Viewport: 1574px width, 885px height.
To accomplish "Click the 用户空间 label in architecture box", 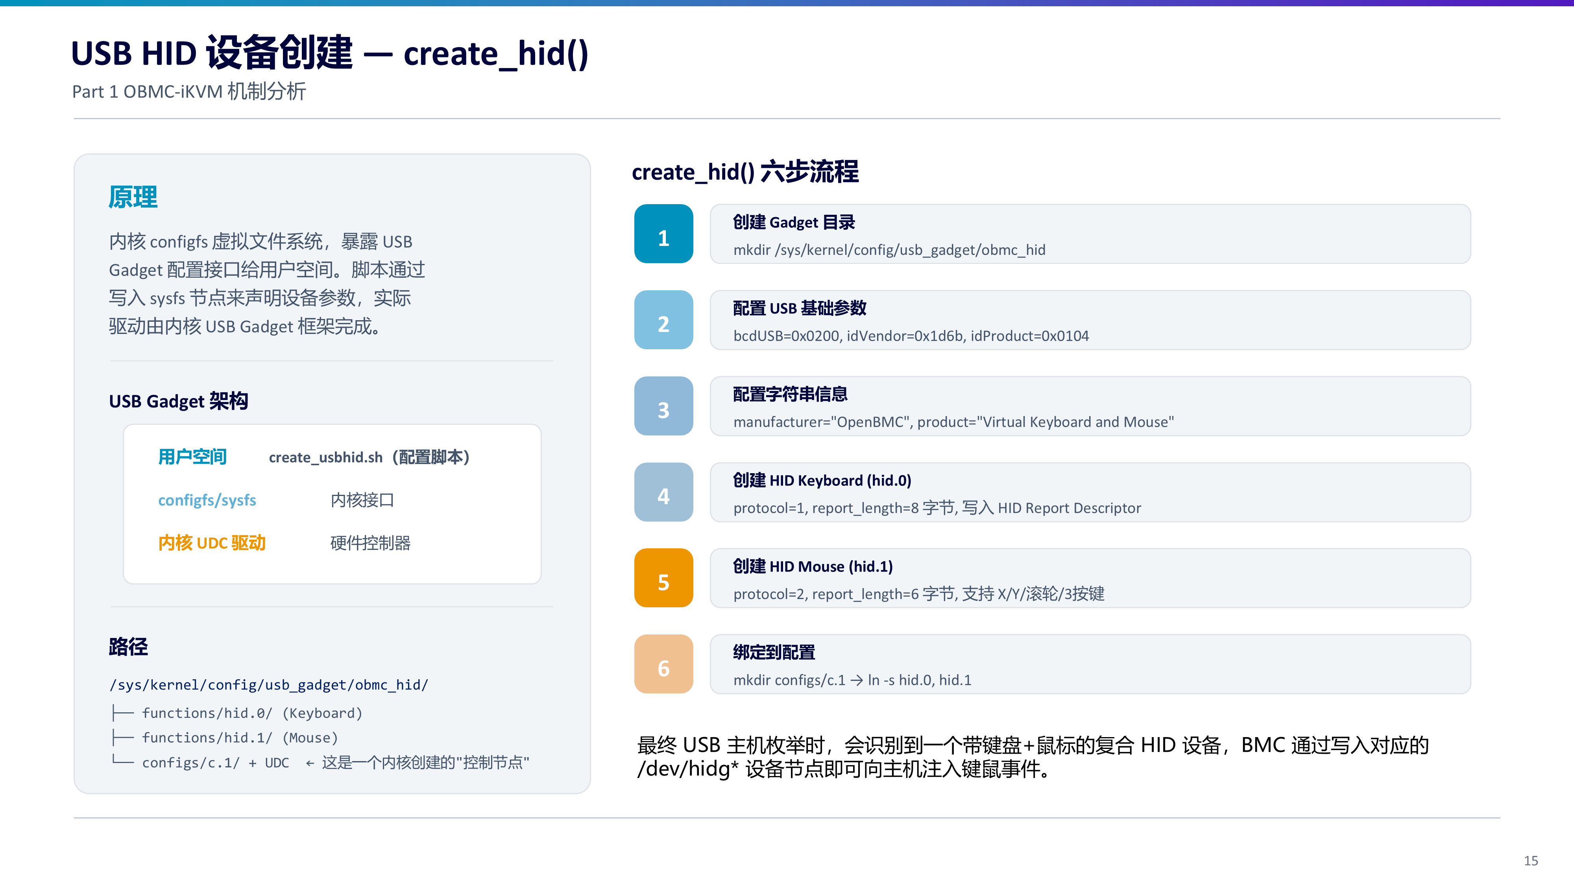I will [192, 457].
